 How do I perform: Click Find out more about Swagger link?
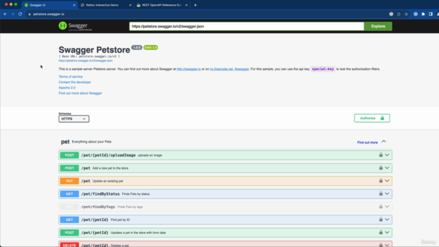coord(80,93)
